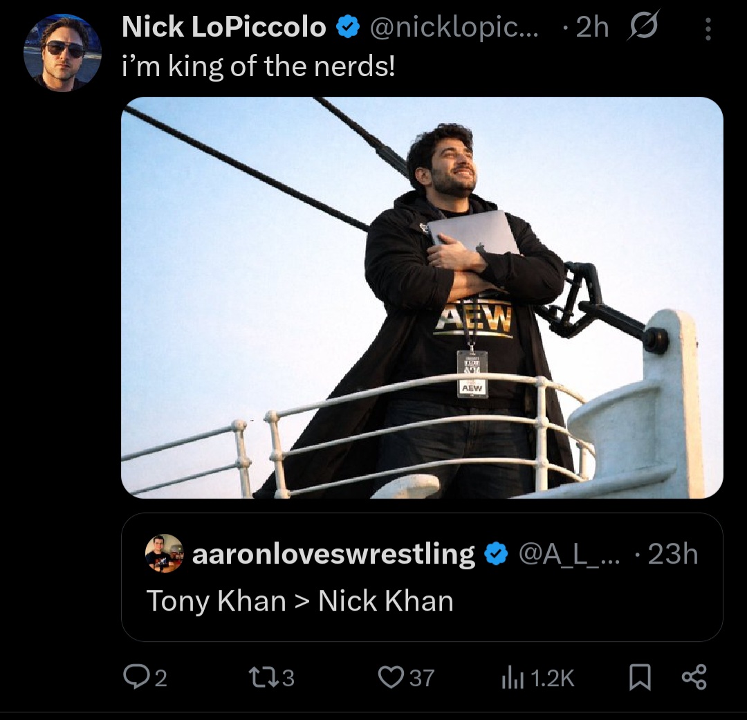Screen dimensions: 747x720
Task: Click Nick LoPiccolo's blue verified badge
Action: [348, 28]
